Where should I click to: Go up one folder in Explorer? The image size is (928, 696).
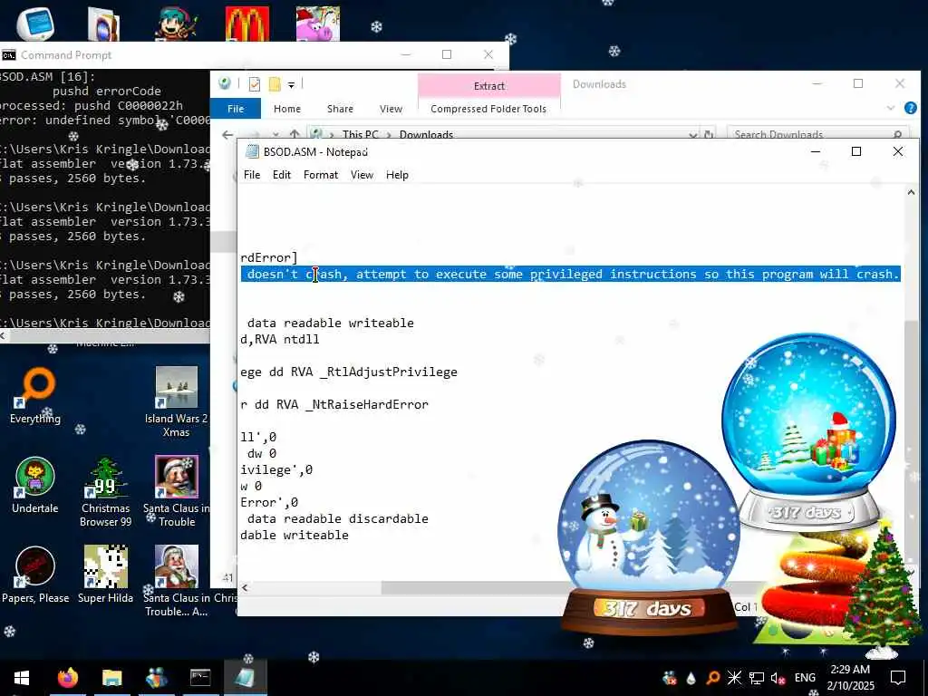(x=295, y=135)
